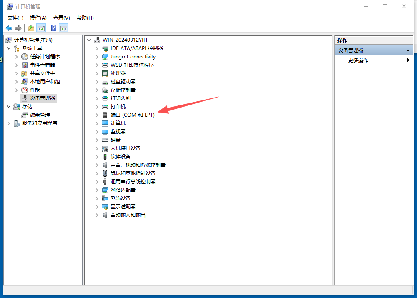Expand the 服务和应用程序 node
The height and width of the screenshot is (298, 417).
point(9,123)
